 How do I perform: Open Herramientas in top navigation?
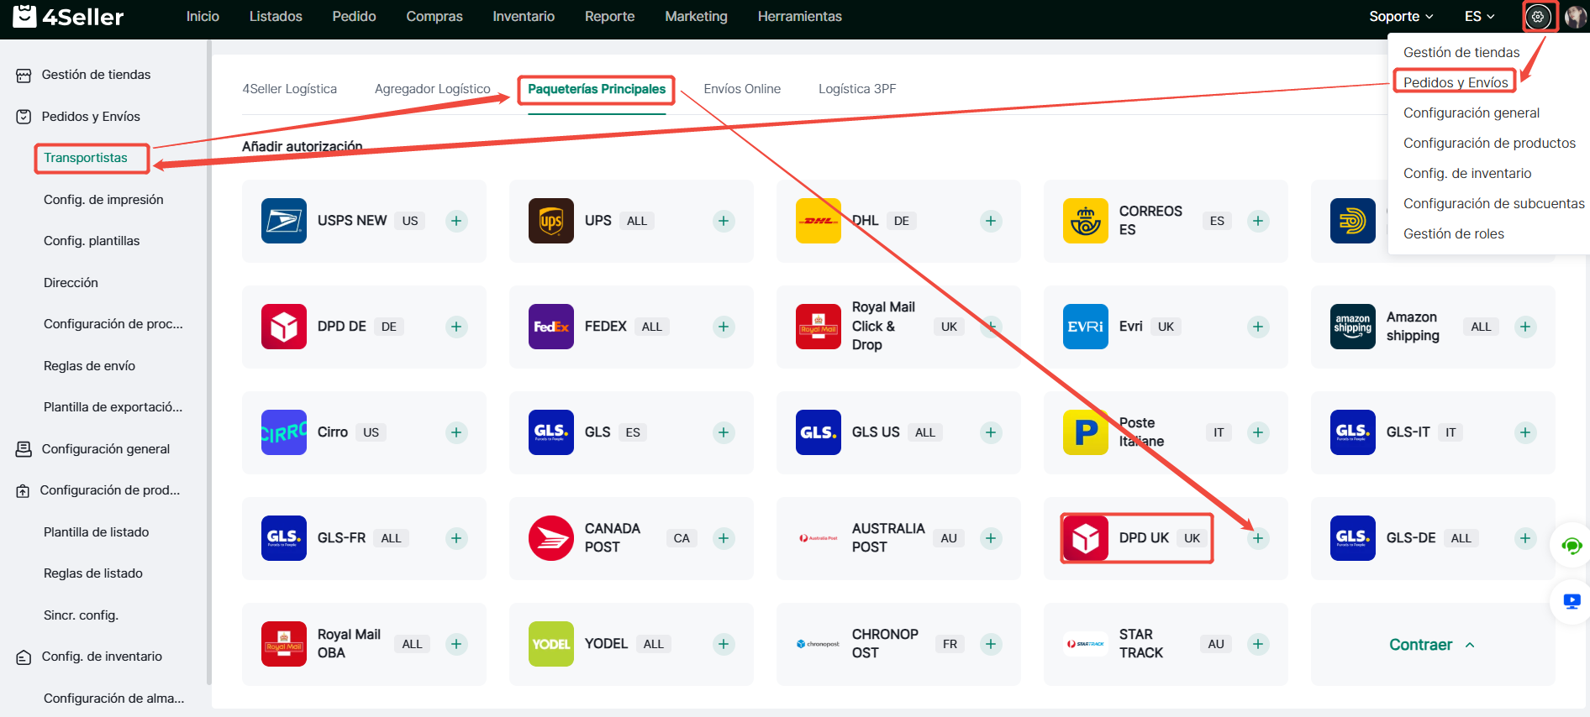[x=799, y=17]
